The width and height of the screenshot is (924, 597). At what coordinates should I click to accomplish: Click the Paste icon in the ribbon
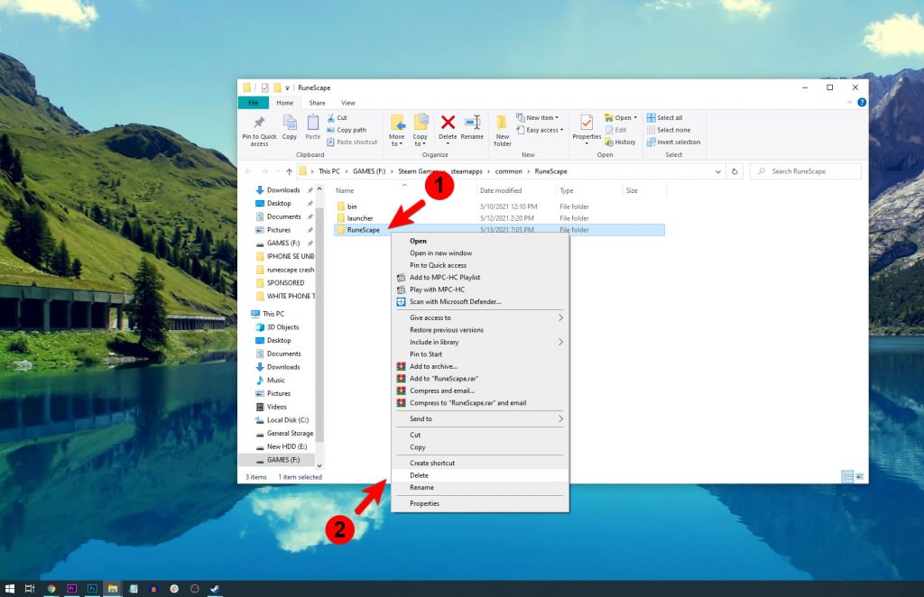(x=313, y=123)
